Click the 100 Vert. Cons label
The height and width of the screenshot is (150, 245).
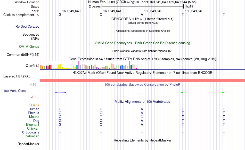14,91
